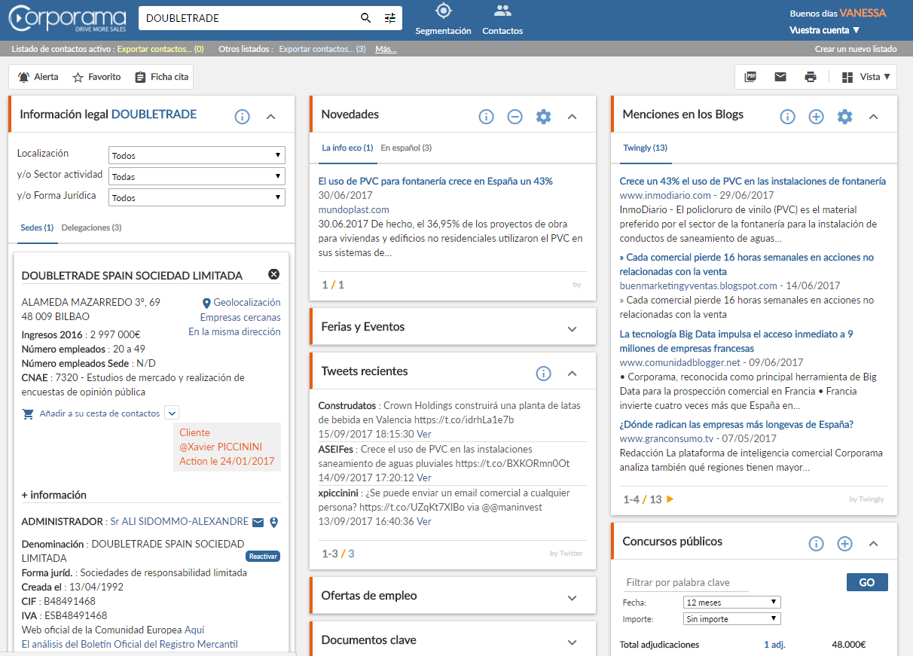Viewport: 913px width, 656px height.
Task: Switch to the Sedes (1) tab
Action: 37,227
